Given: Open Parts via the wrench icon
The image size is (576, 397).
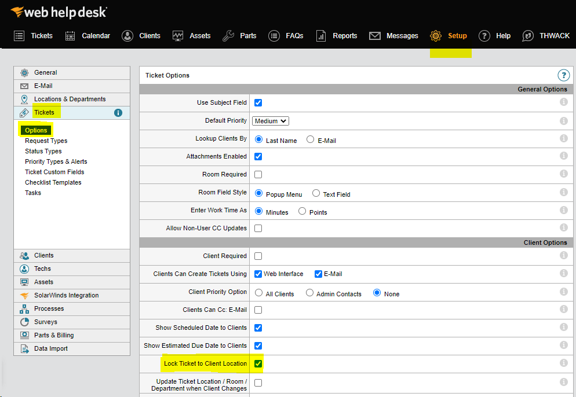Looking at the screenshot, I should tap(228, 36).
